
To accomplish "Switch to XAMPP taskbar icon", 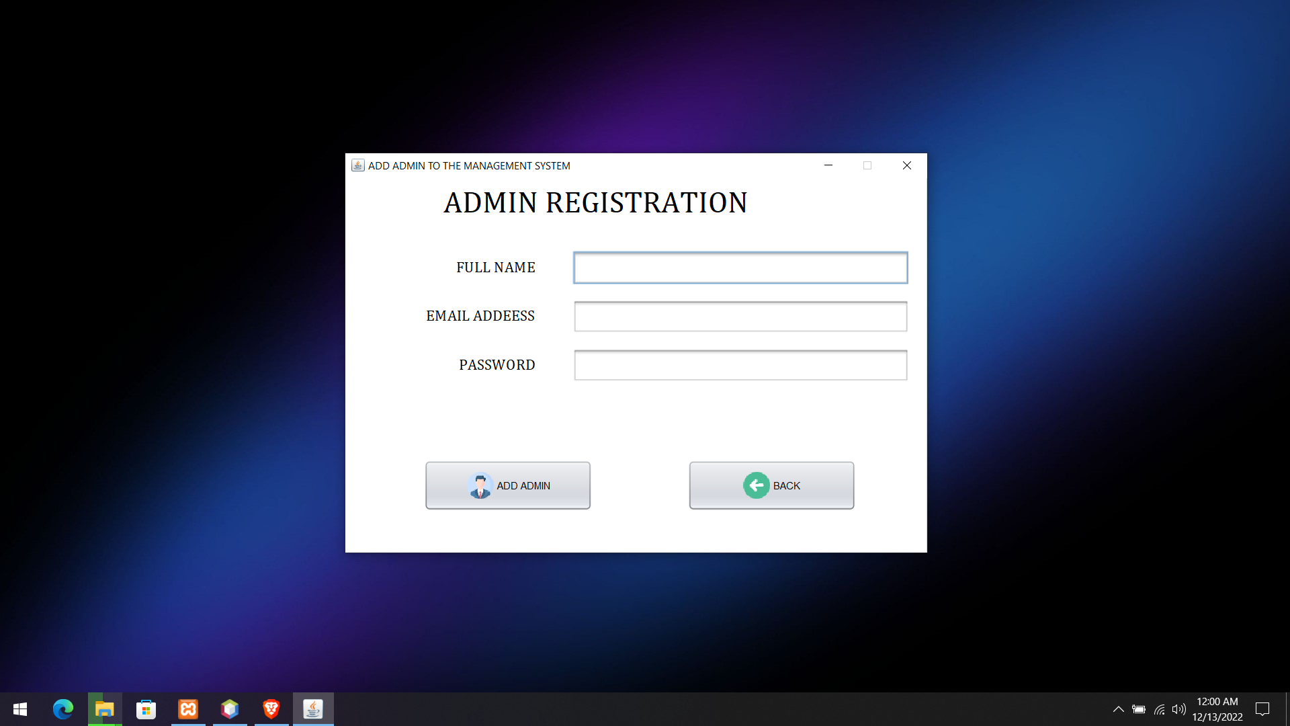I will click(x=188, y=709).
